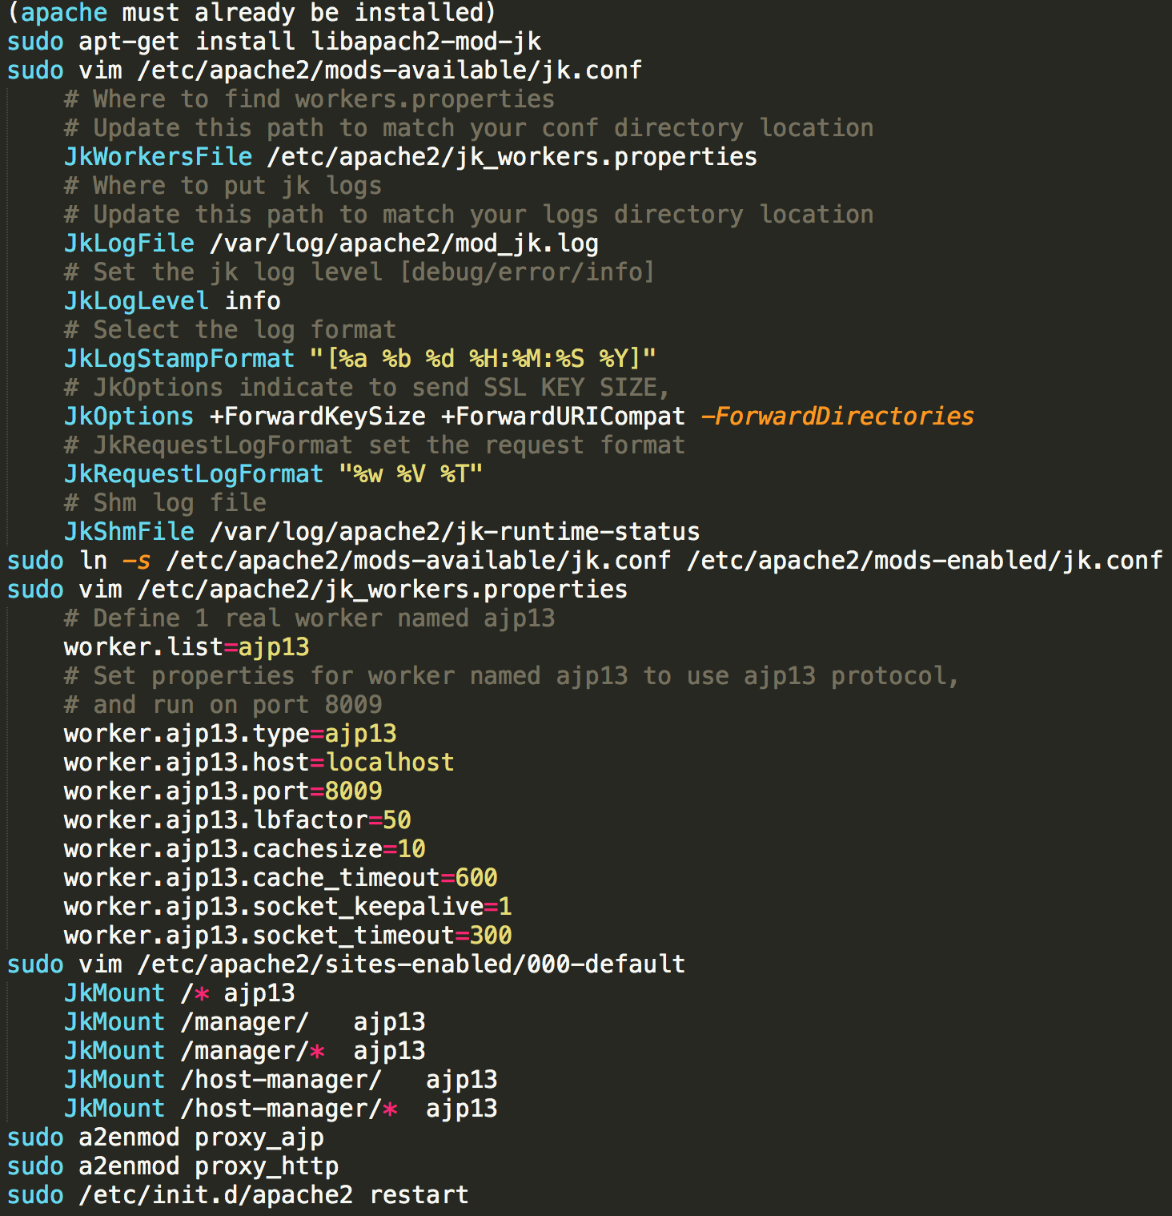Click the ln -s flag text

(136, 561)
